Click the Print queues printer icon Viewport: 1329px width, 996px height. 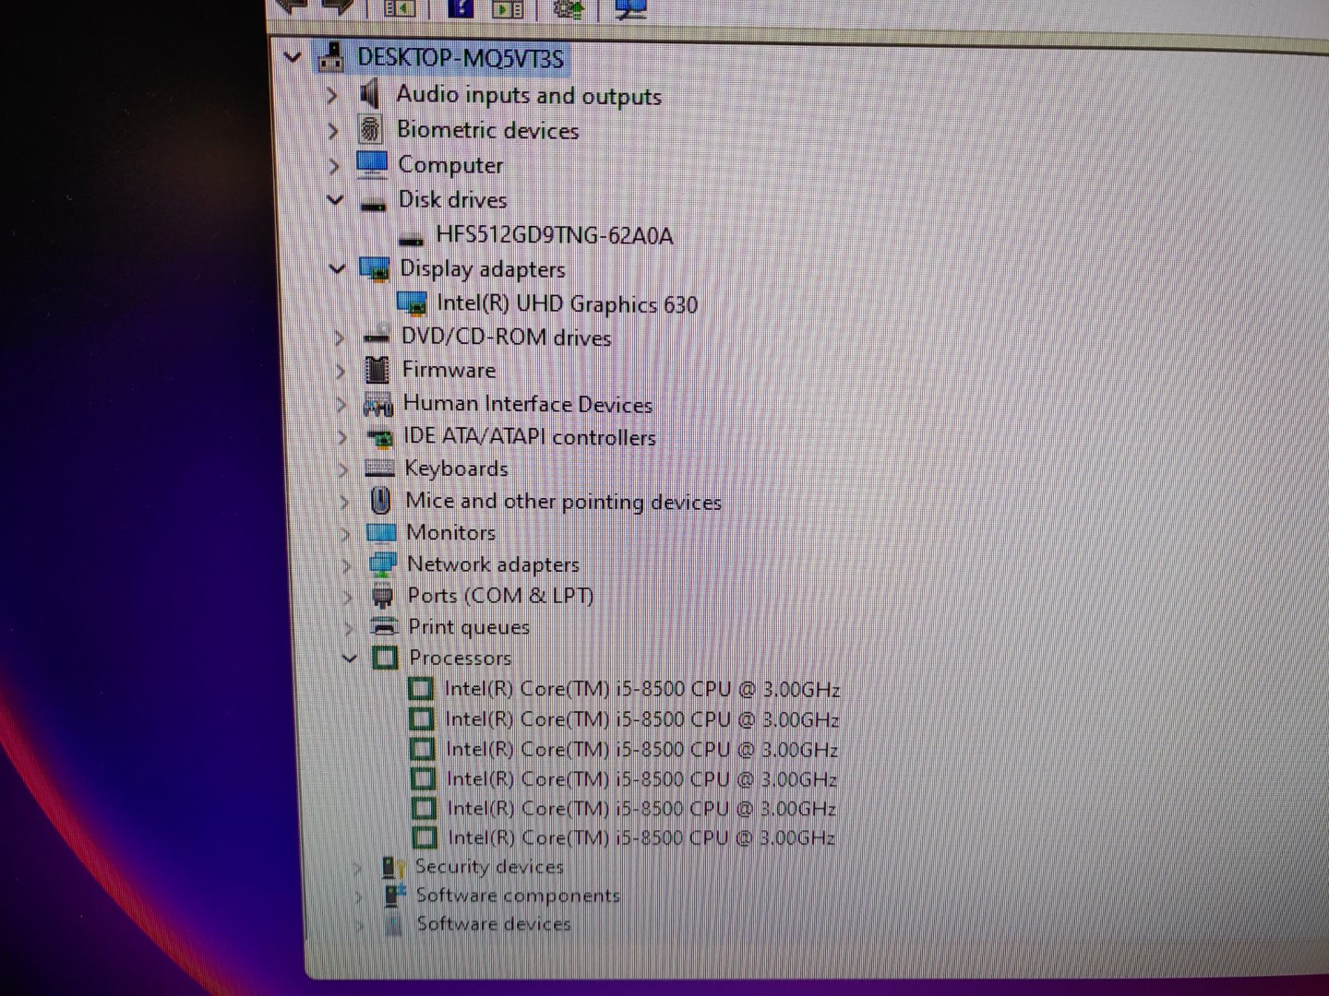384,626
